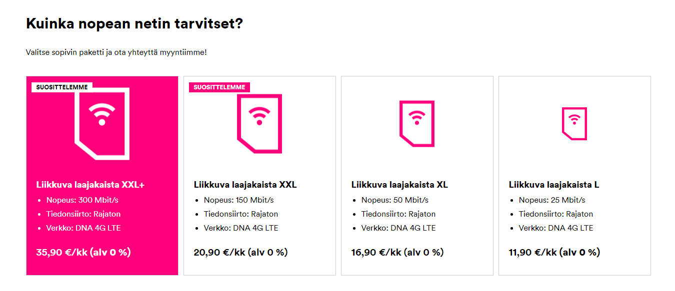675x291 pixels.
Task: Select the 11,90 €/kk price
Action: (x=554, y=252)
